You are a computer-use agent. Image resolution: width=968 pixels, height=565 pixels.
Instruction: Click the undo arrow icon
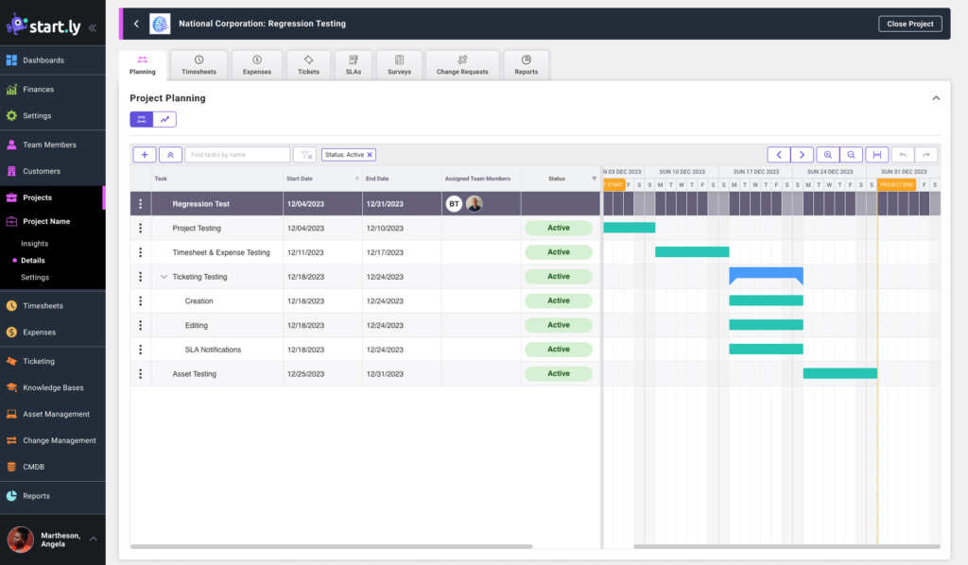[x=904, y=154]
